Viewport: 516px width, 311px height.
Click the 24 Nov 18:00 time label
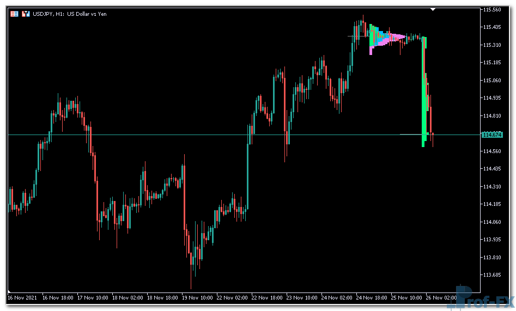point(371,298)
